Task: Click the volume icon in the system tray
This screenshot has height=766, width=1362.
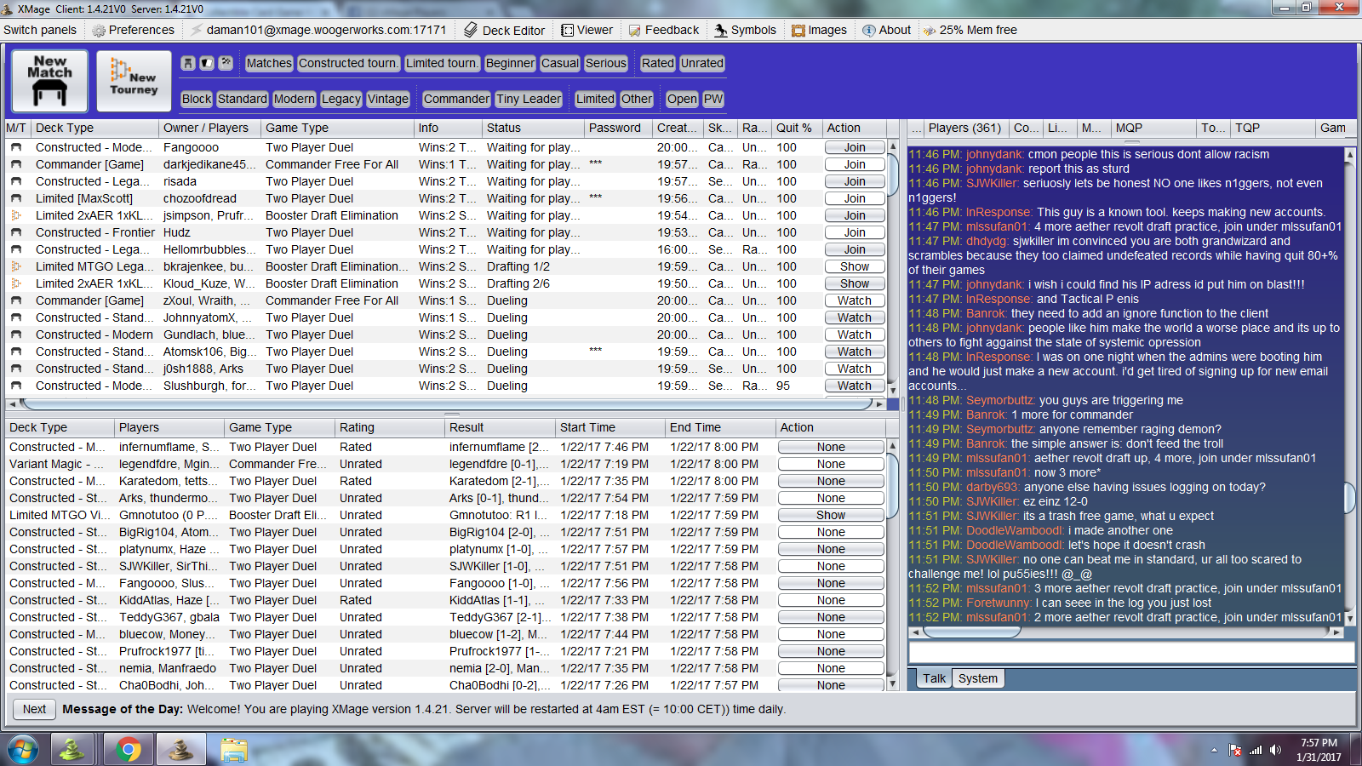Action: 1275,750
